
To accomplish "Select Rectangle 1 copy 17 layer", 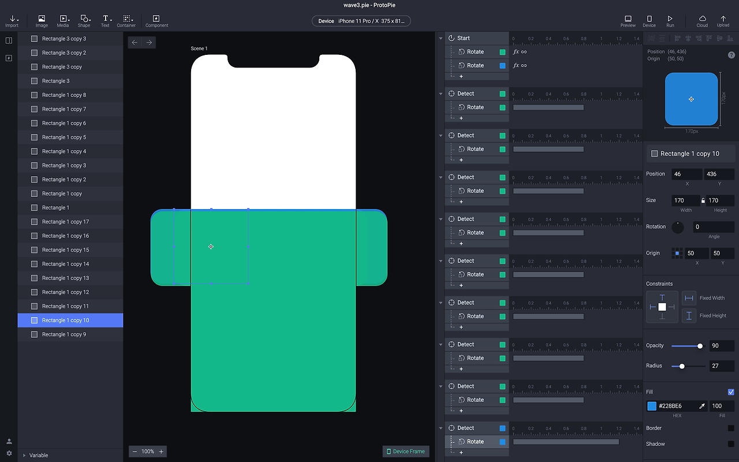I will coord(65,222).
